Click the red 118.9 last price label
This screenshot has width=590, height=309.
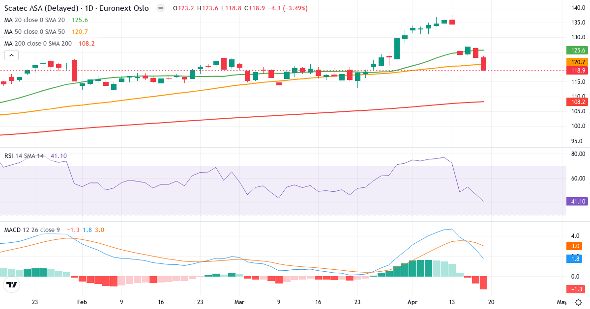(576, 71)
